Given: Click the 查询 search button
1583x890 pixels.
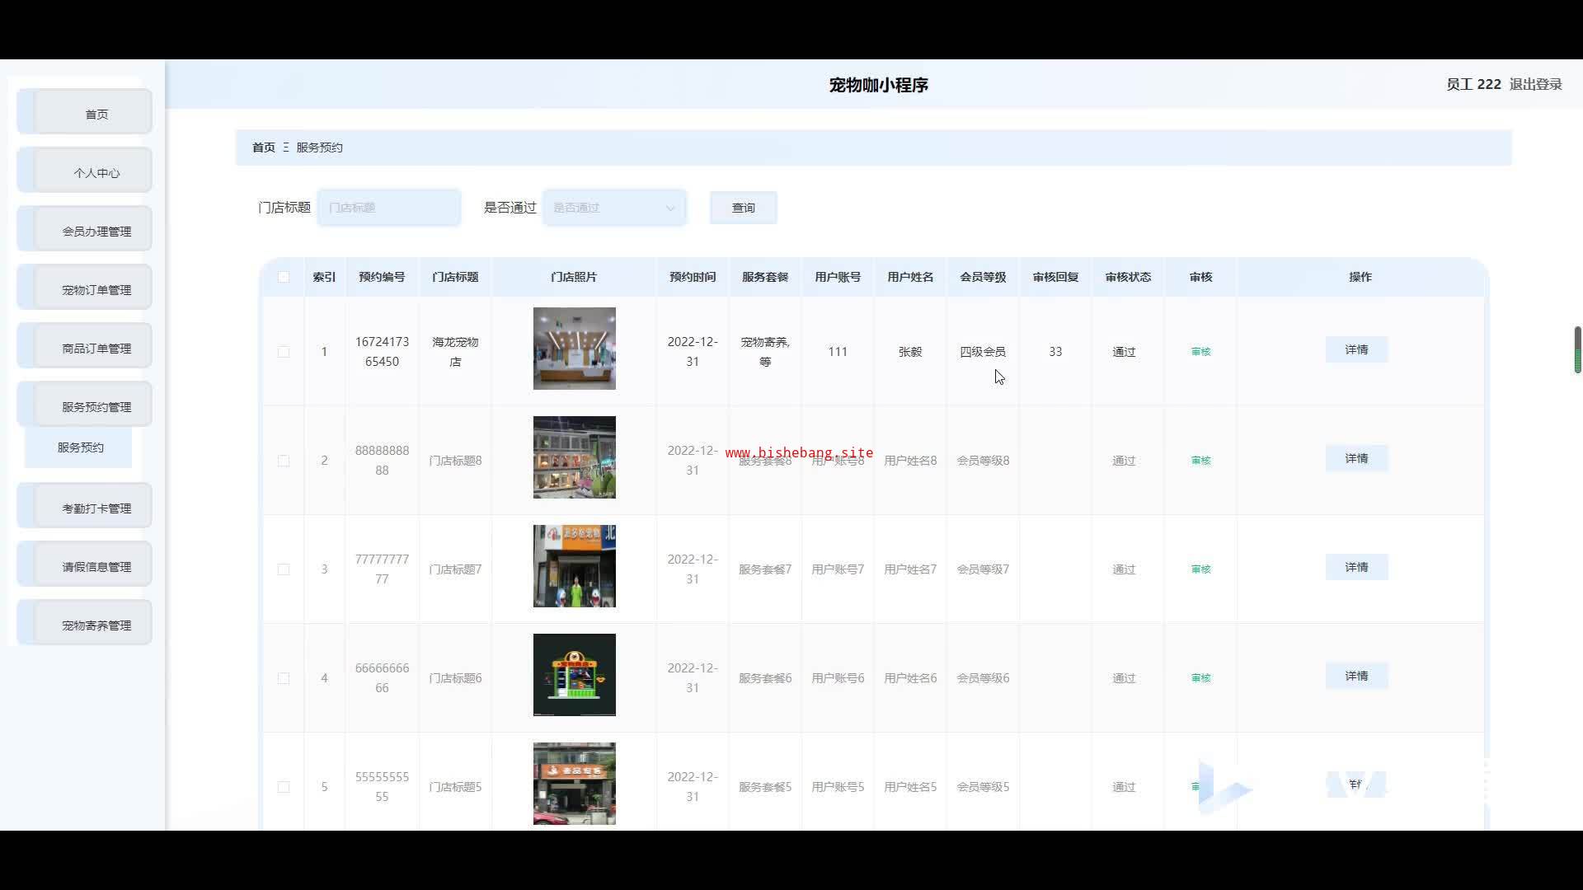Looking at the screenshot, I should [x=743, y=208].
